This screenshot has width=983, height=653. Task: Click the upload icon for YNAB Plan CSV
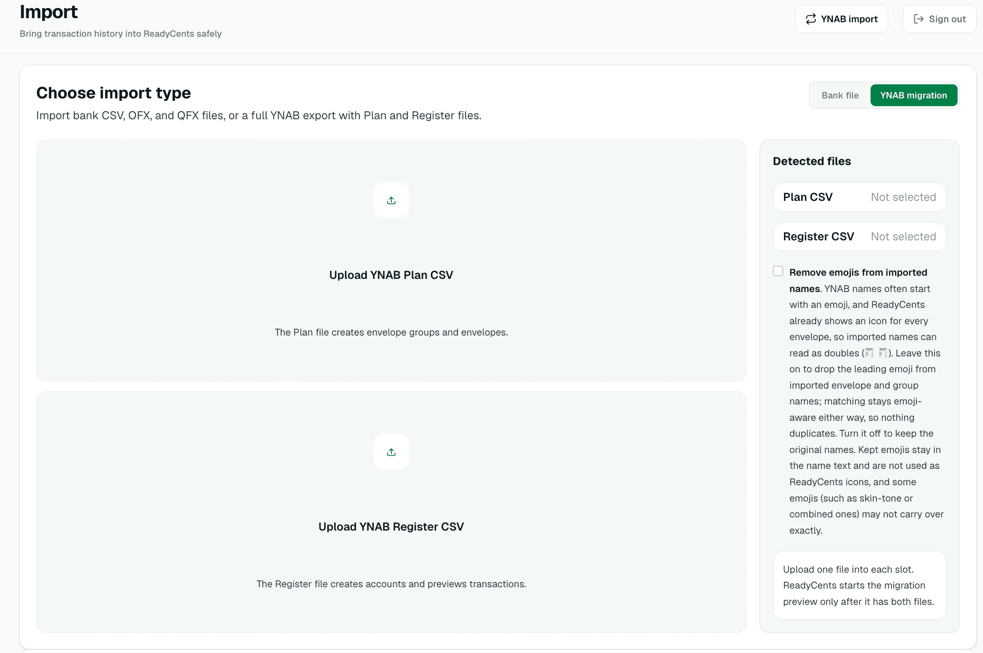[x=391, y=200]
